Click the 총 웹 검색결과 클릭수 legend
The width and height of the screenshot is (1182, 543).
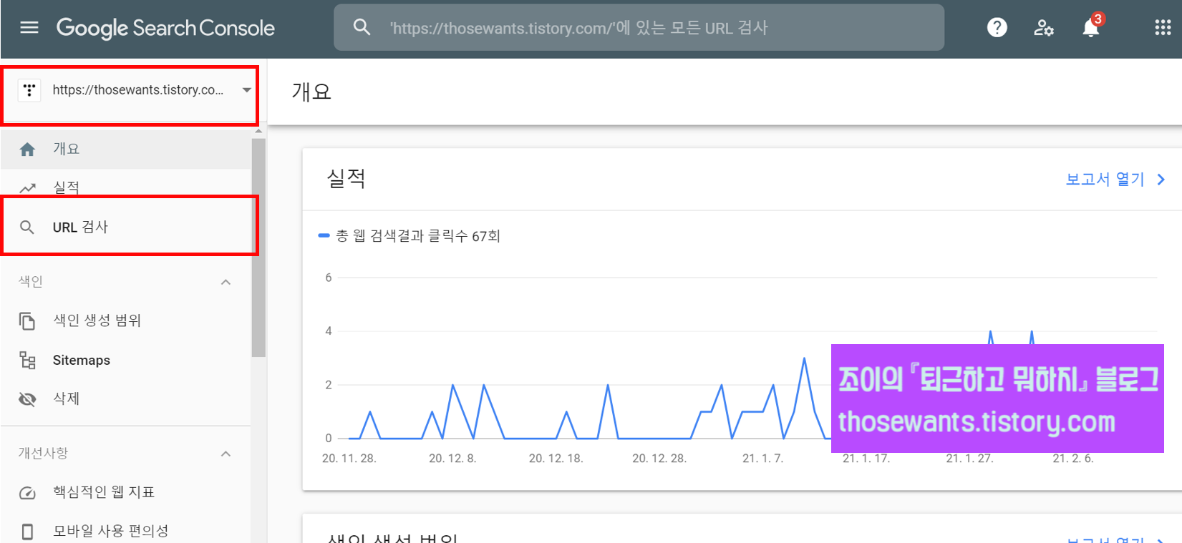410,236
